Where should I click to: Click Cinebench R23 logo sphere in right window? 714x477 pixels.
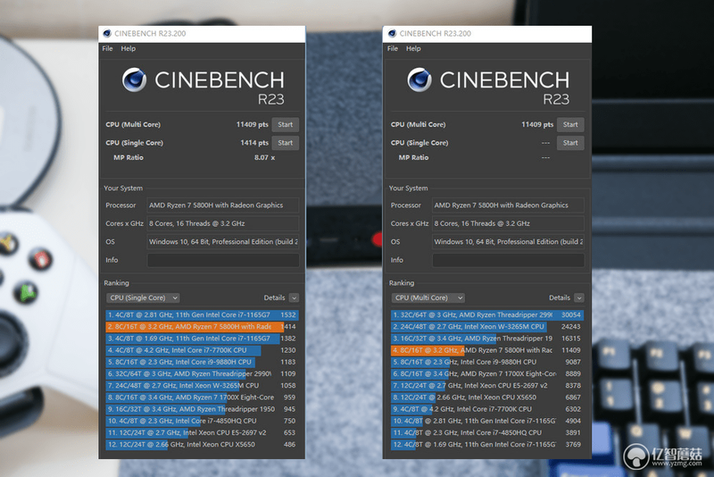419,79
